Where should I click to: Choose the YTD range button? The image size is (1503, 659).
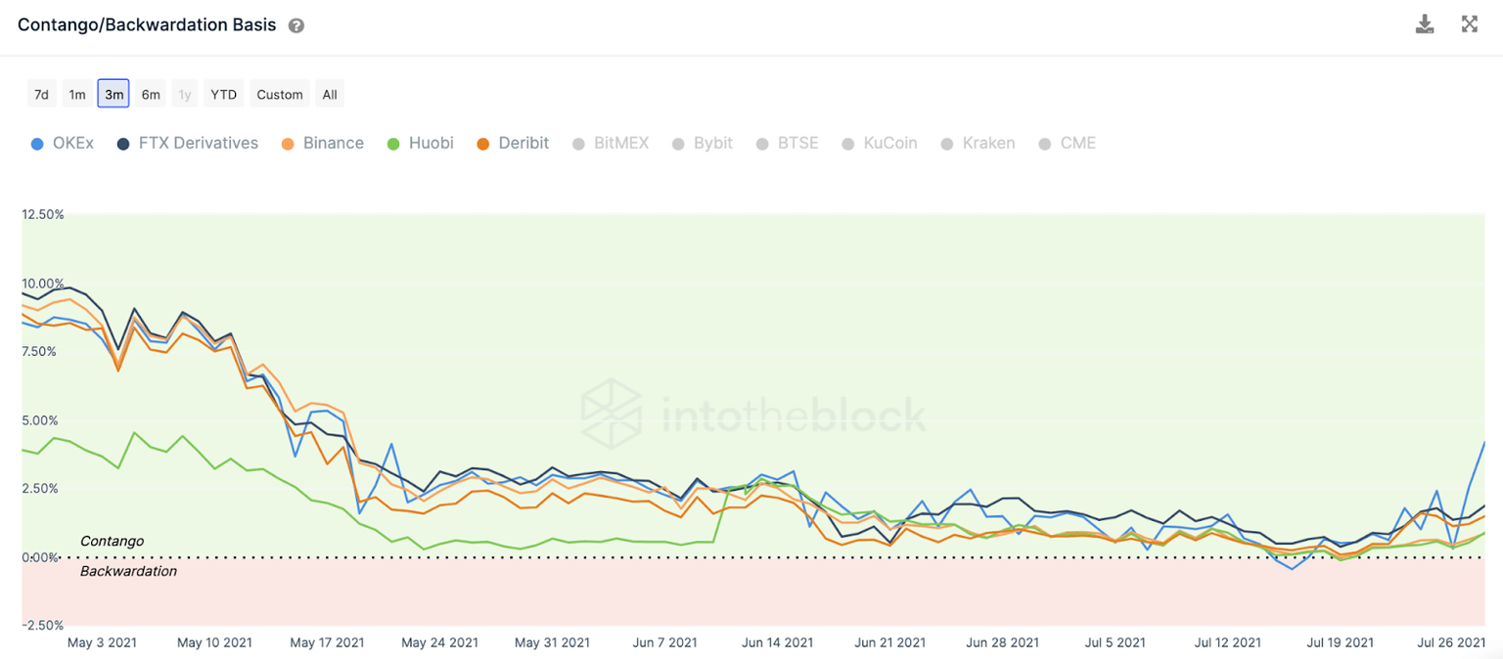(224, 95)
